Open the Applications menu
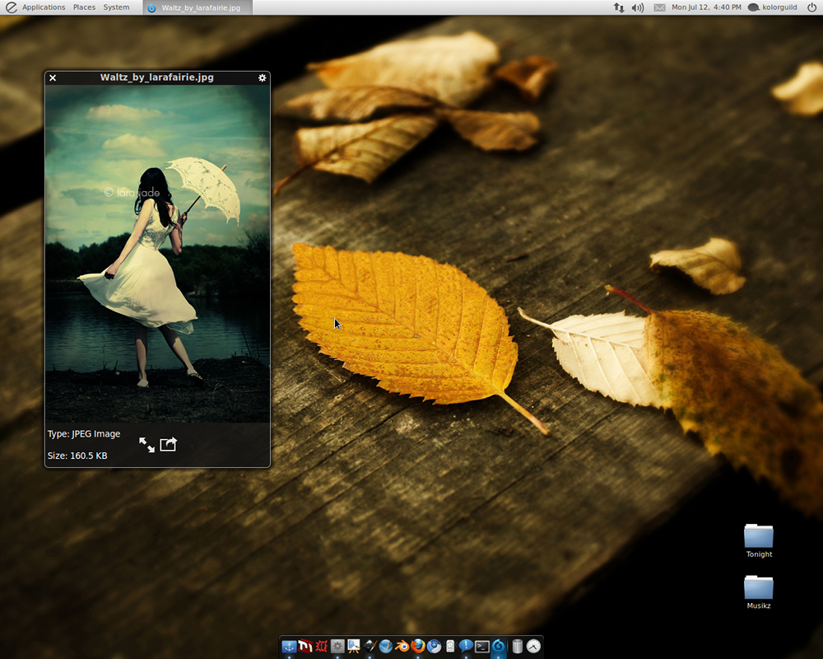The width and height of the screenshot is (823, 659). tap(43, 7)
